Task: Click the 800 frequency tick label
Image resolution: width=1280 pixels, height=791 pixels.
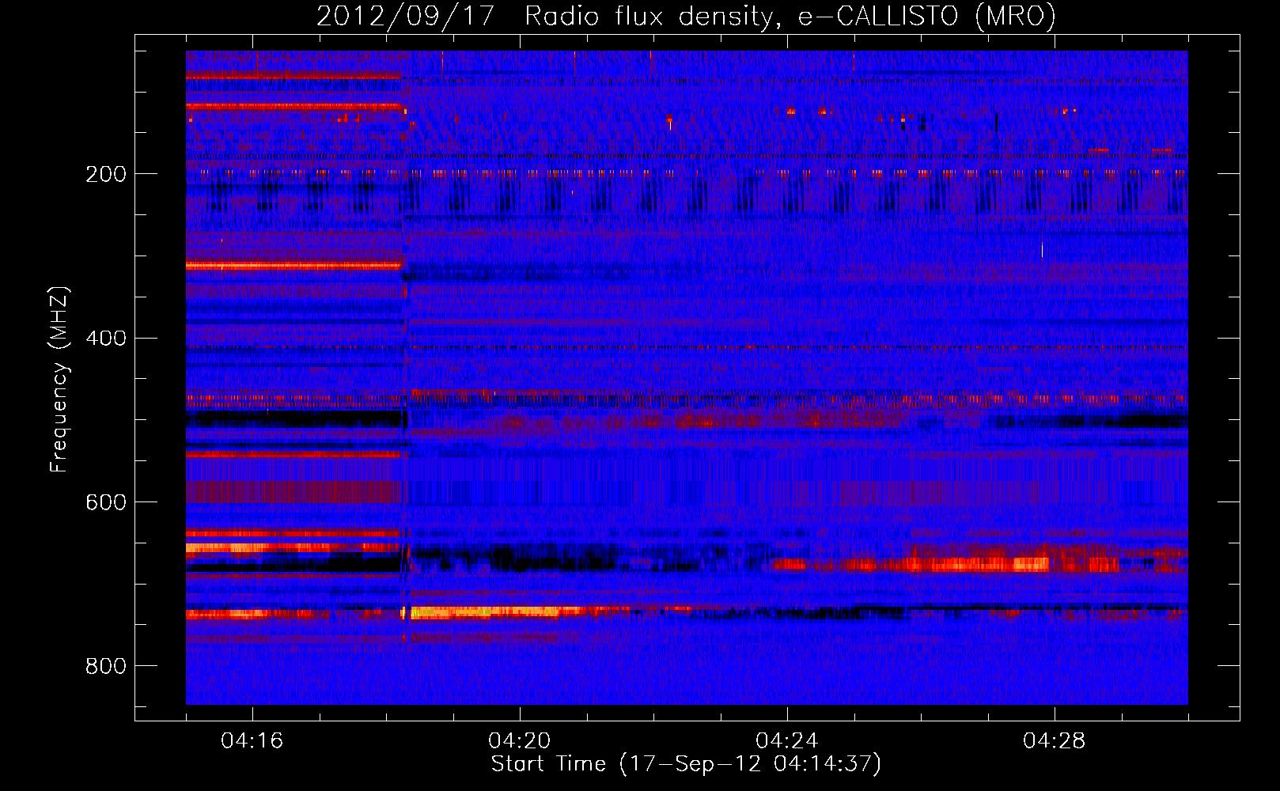Action: coord(106,667)
